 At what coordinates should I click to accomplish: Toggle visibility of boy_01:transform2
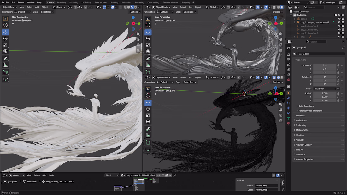pos(339,30)
